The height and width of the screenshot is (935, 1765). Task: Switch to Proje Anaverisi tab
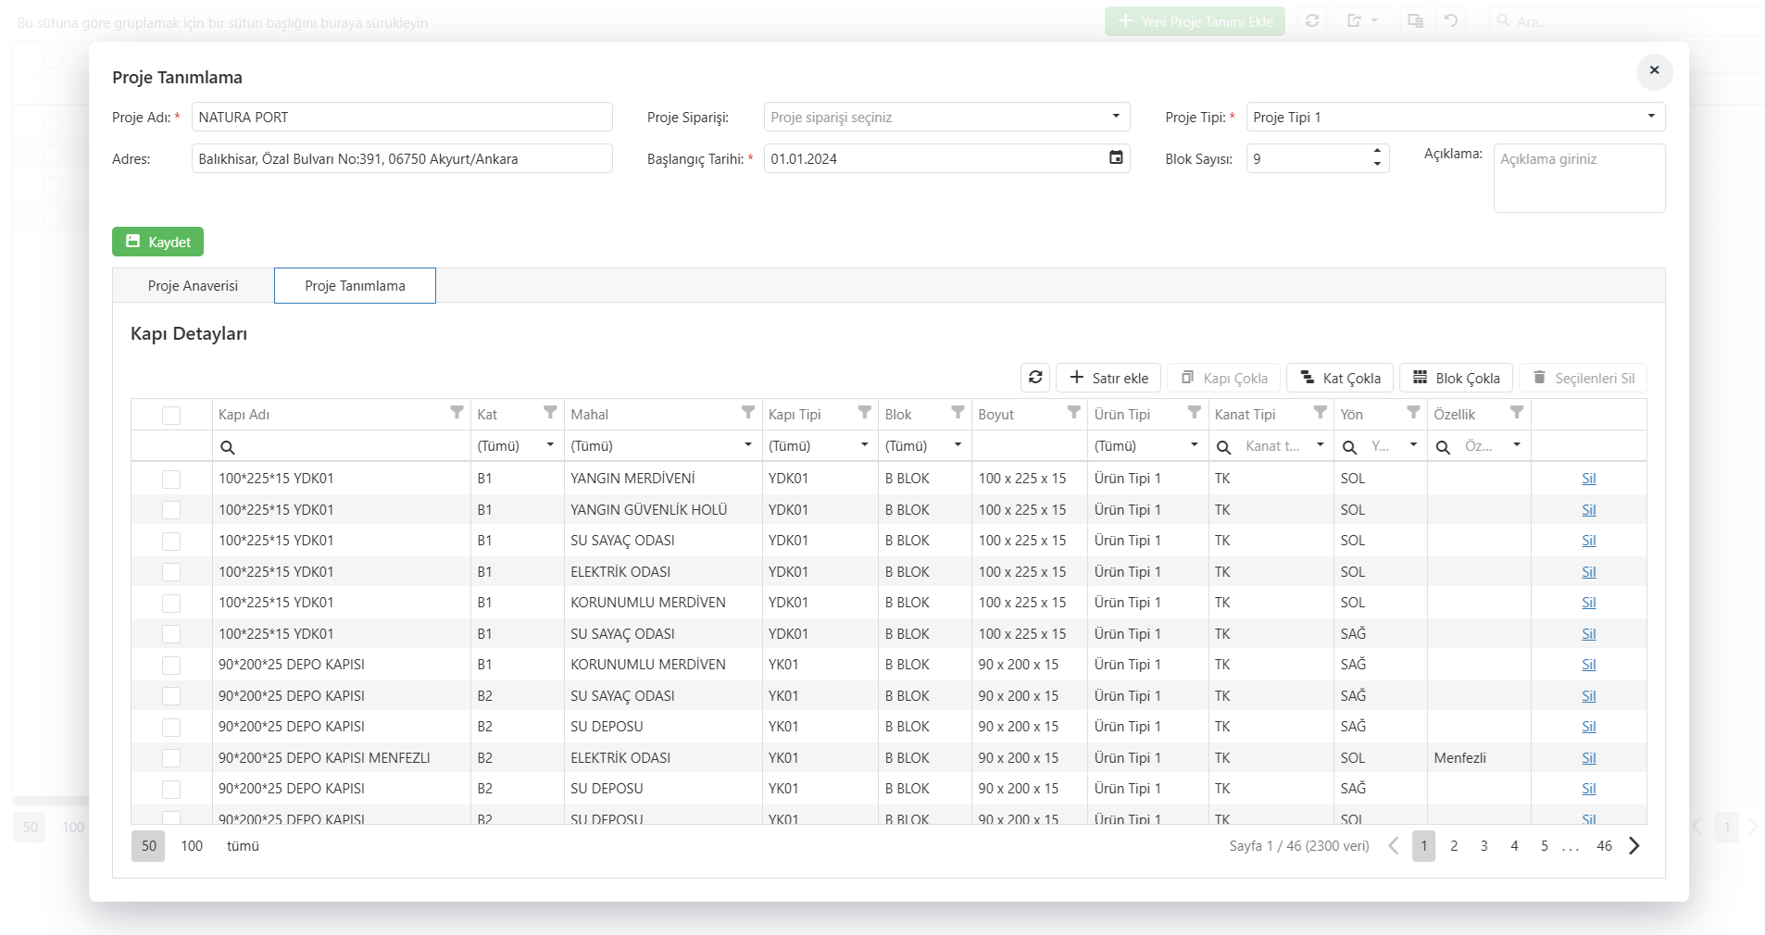[193, 286]
